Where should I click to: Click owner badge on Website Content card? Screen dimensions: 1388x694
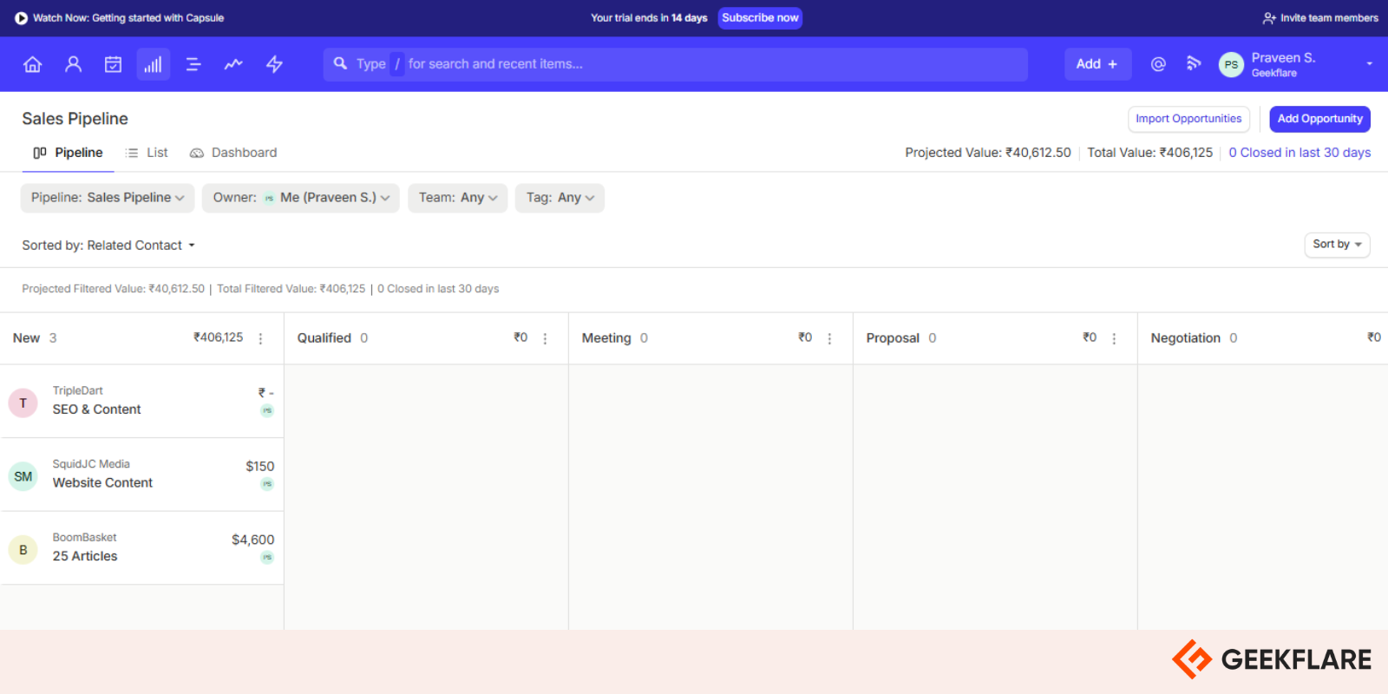click(267, 484)
